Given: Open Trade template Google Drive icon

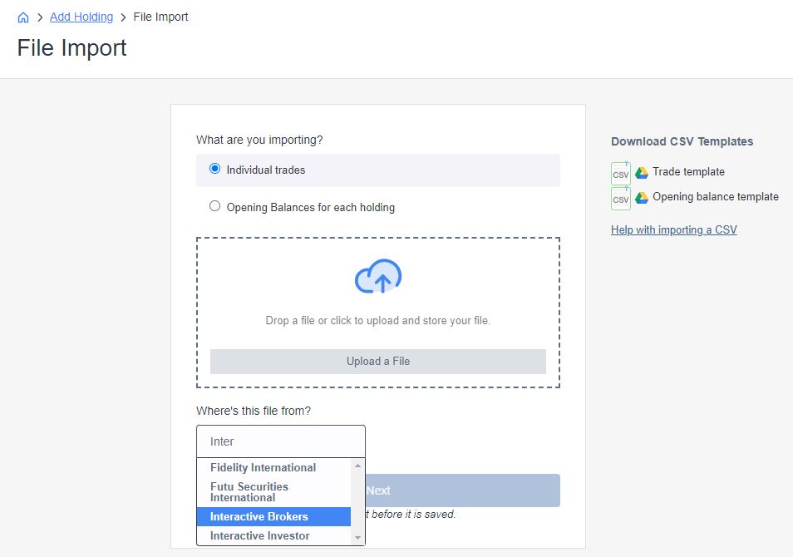Looking at the screenshot, I should [642, 173].
